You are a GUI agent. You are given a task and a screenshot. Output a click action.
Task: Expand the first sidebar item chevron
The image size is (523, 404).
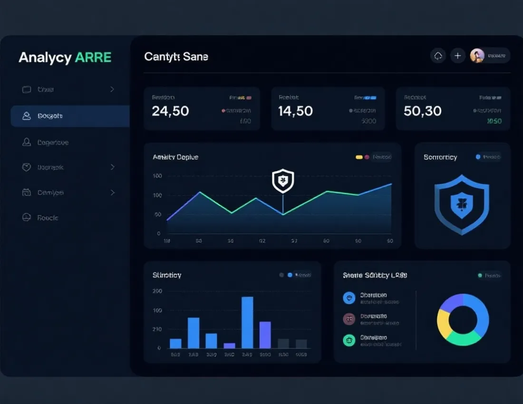[112, 89]
